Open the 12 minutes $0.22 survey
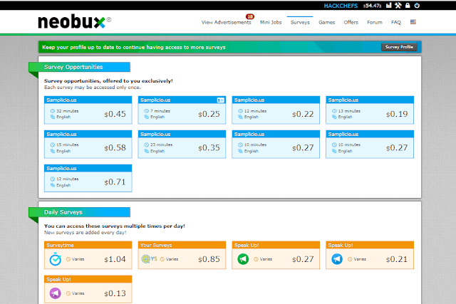This screenshot has height=304, width=456. [276, 110]
